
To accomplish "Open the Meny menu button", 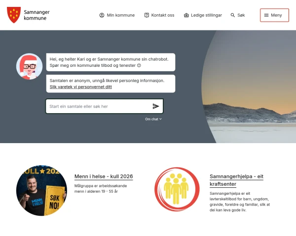I will tap(274, 15).
